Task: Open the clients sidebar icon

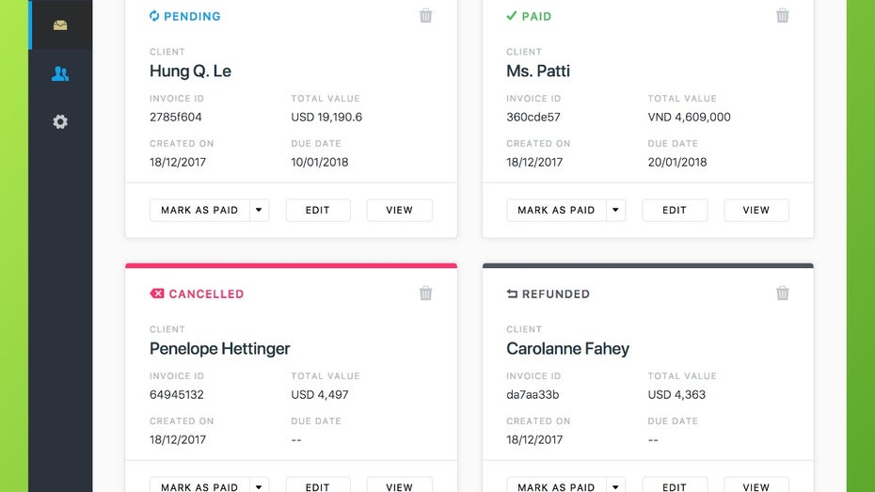Action: tap(60, 73)
